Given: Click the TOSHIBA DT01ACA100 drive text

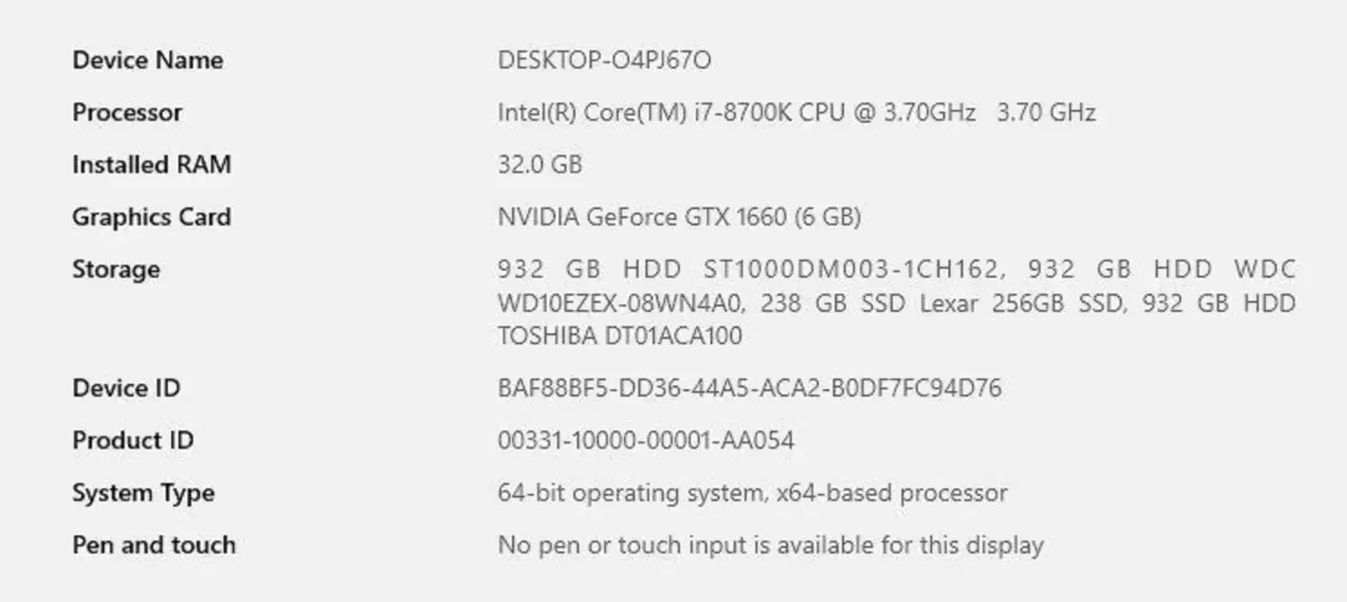Looking at the screenshot, I should click(x=620, y=336).
